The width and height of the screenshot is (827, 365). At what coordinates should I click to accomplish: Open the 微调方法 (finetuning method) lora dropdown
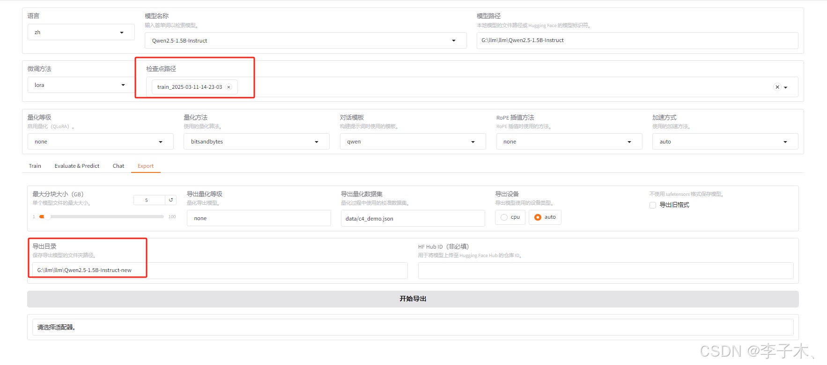coord(81,85)
